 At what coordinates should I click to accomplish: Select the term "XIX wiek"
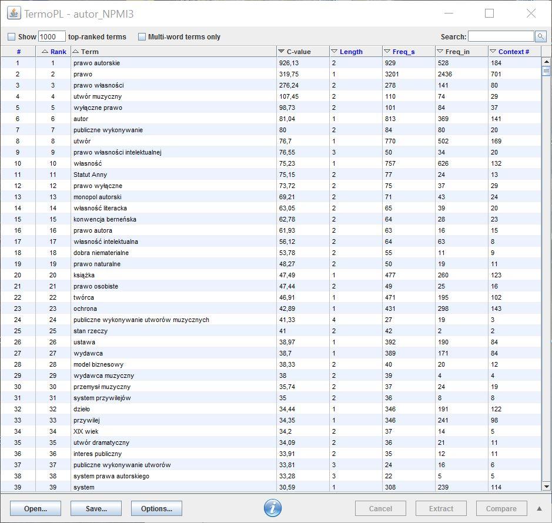point(86,431)
